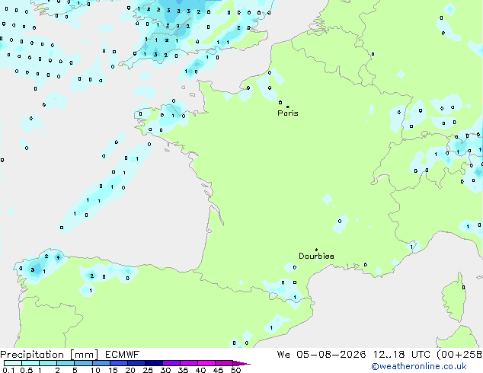The image size is (483, 373).
Task: Click the Dourbies location label
Action: (x=316, y=256)
